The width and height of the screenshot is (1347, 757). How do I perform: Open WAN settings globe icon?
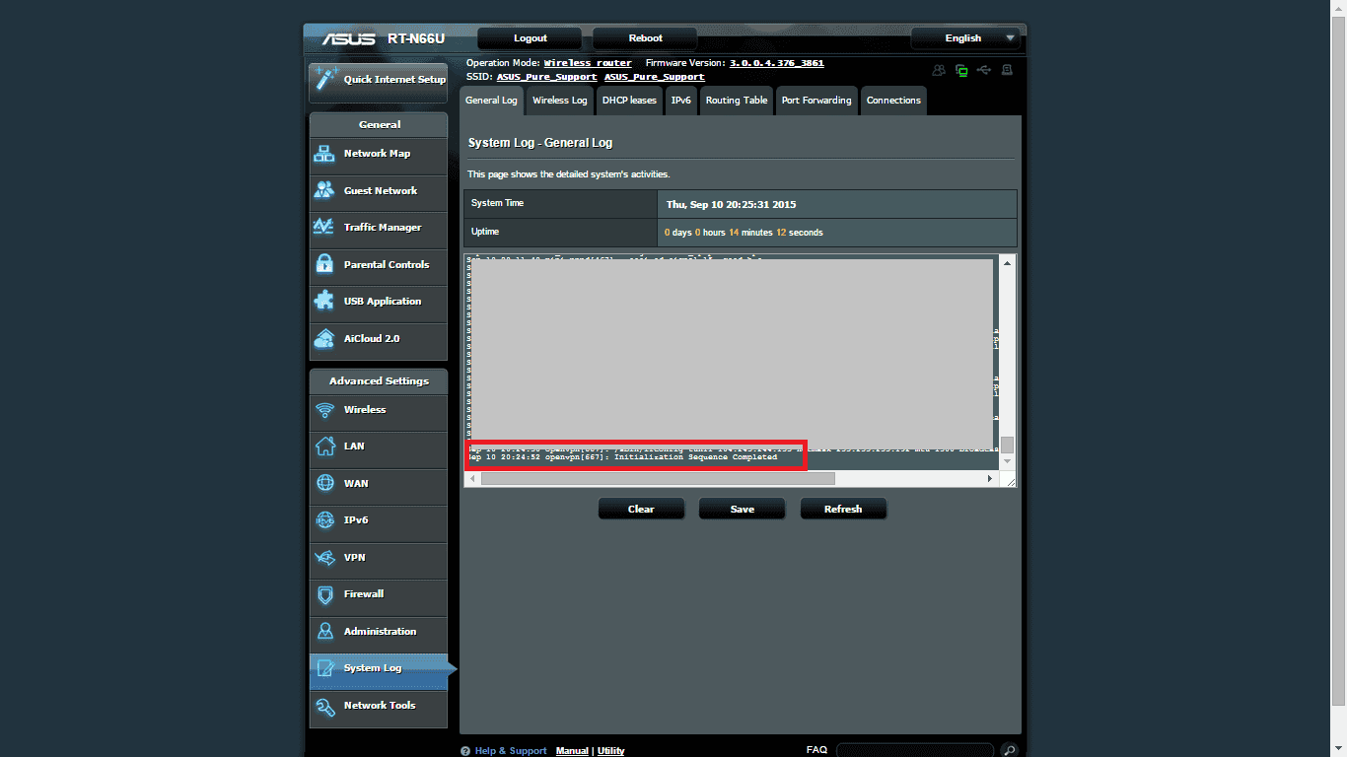point(324,484)
